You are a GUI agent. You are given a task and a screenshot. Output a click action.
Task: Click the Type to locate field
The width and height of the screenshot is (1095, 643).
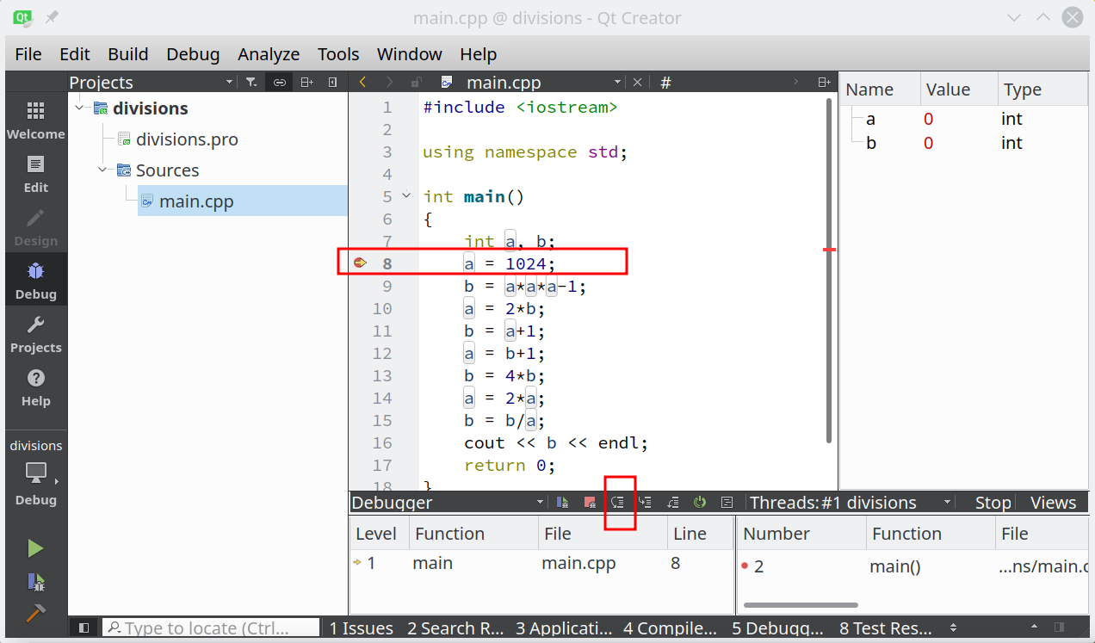pyautogui.click(x=211, y=628)
